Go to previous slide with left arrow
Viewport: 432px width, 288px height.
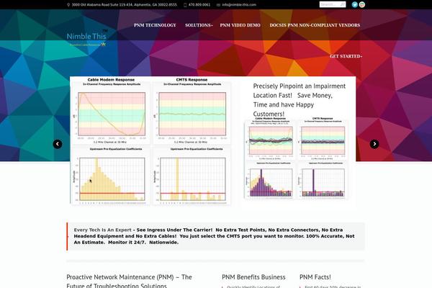[58, 144]
